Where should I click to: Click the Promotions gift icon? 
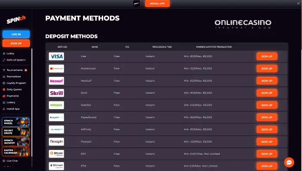tap(4, 76)
